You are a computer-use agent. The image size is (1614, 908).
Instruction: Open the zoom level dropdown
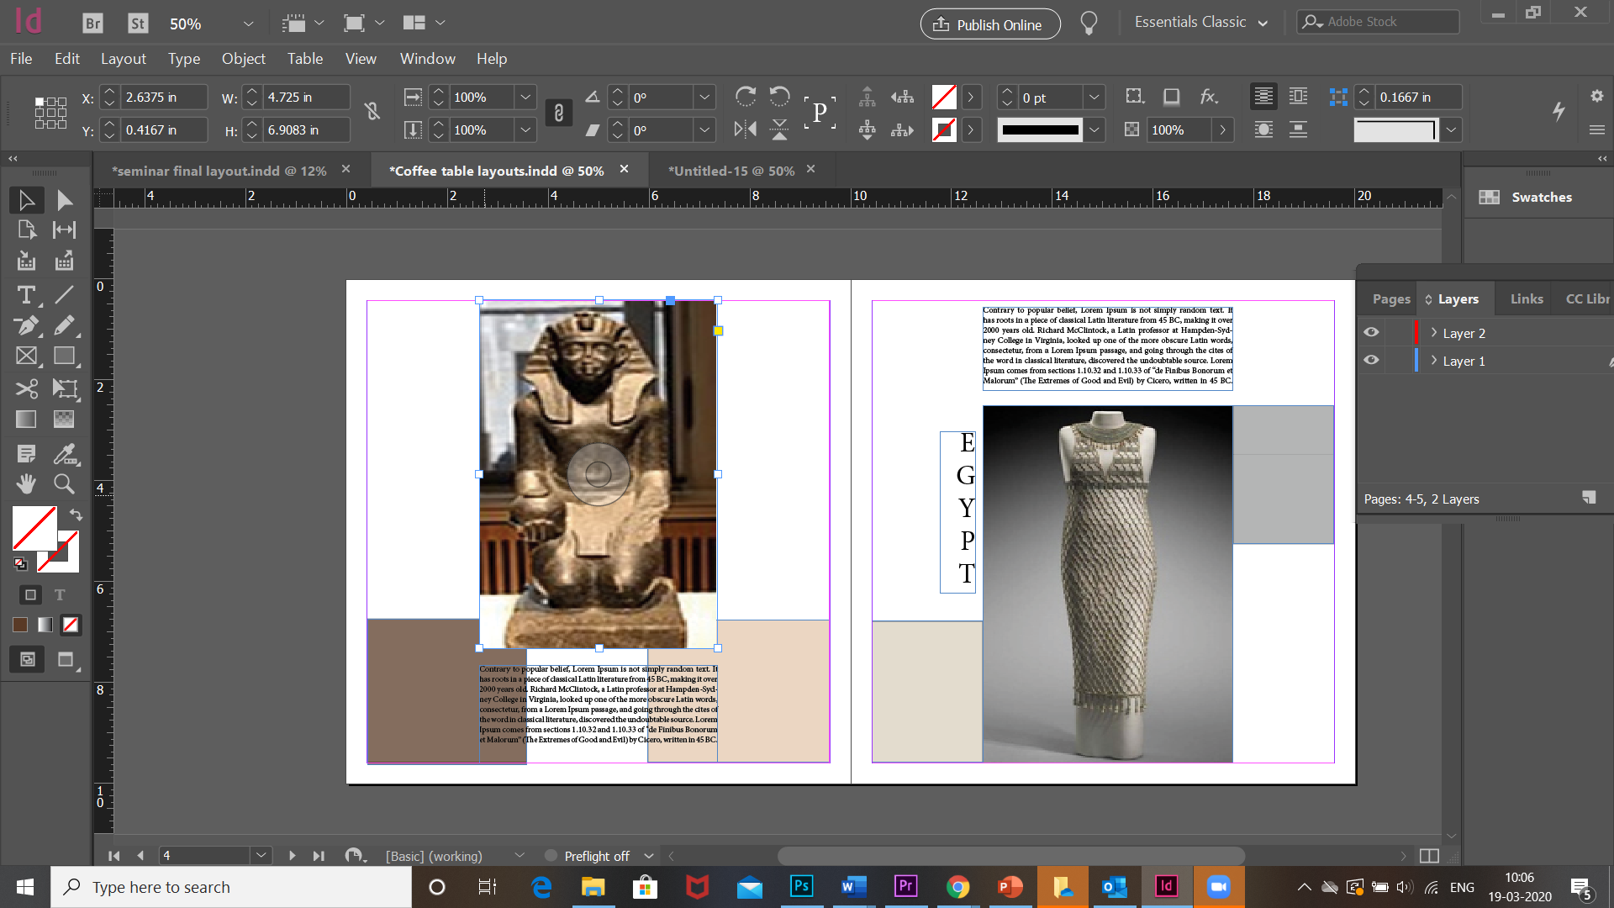click(x=248, y=24)
